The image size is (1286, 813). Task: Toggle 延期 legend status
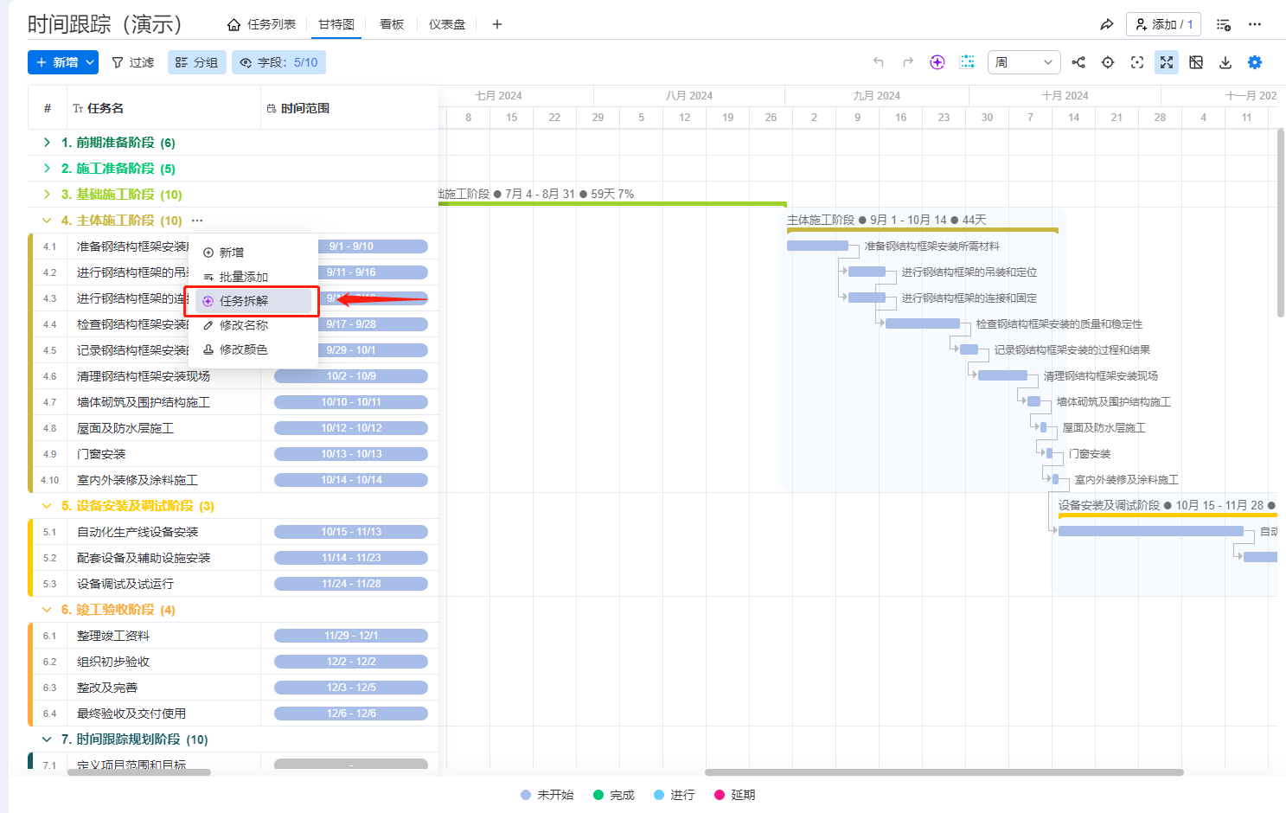pyautogui.click(x=735, y=795)
